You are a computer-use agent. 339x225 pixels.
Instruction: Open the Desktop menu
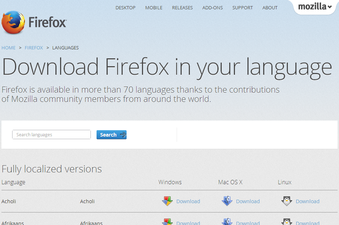click(126, 8)
